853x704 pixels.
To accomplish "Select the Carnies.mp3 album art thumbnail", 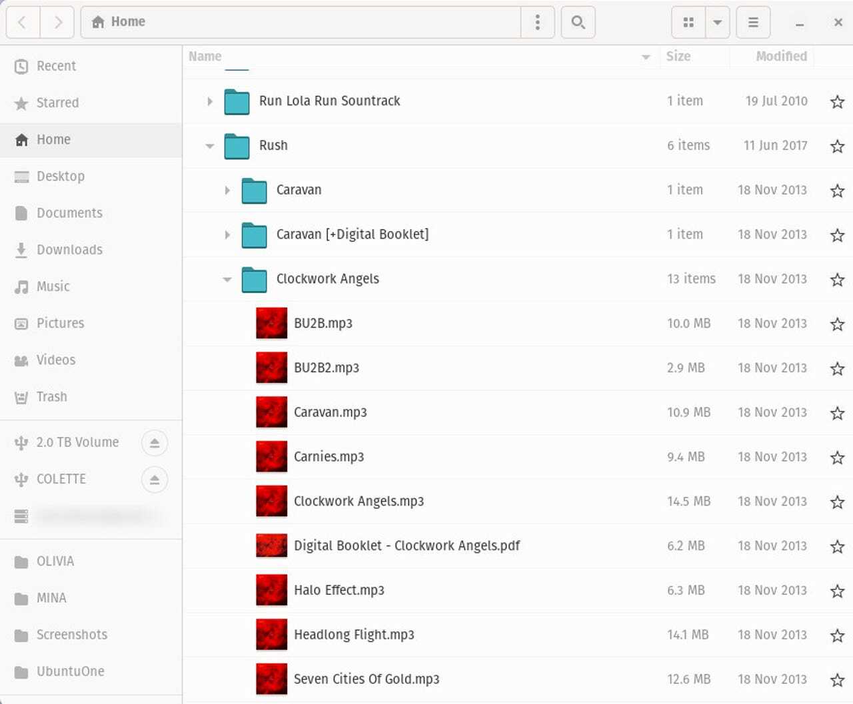I will tap(272, 457).
